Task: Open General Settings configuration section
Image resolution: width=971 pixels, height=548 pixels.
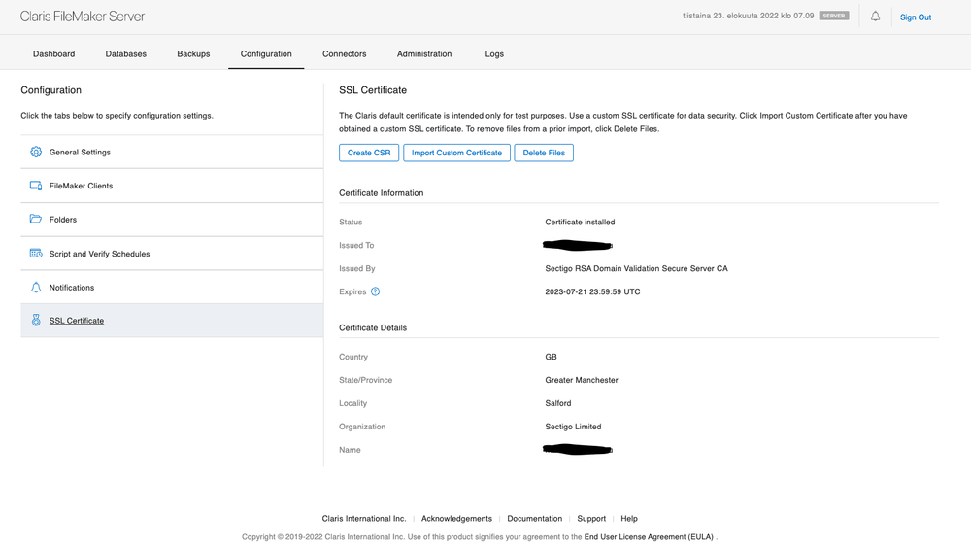Action: [x=172, y=152]
